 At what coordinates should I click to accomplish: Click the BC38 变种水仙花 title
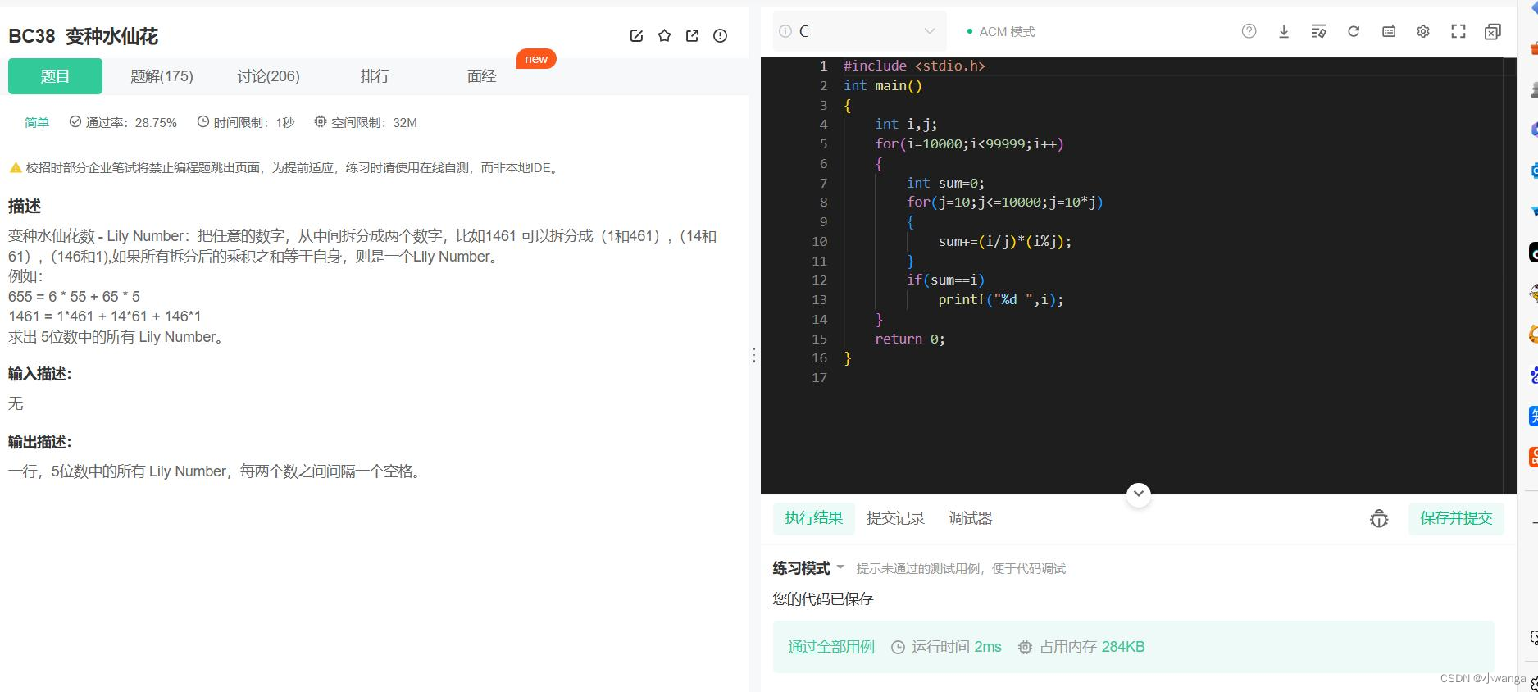point(83,36)
